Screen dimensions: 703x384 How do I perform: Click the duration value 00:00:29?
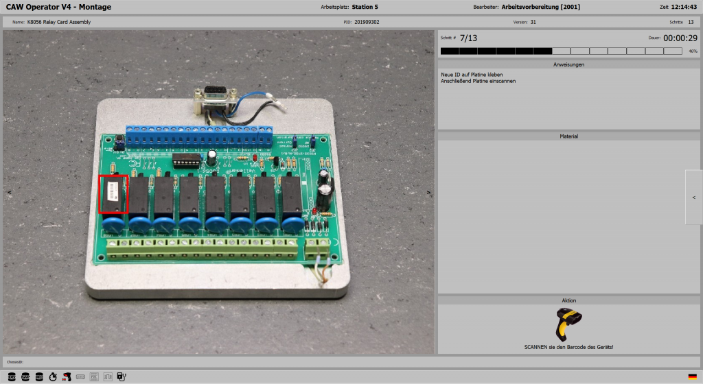pyautogui.click(x=680, y=38)
